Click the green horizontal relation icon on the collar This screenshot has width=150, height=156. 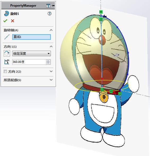click(x=111, y=91)
